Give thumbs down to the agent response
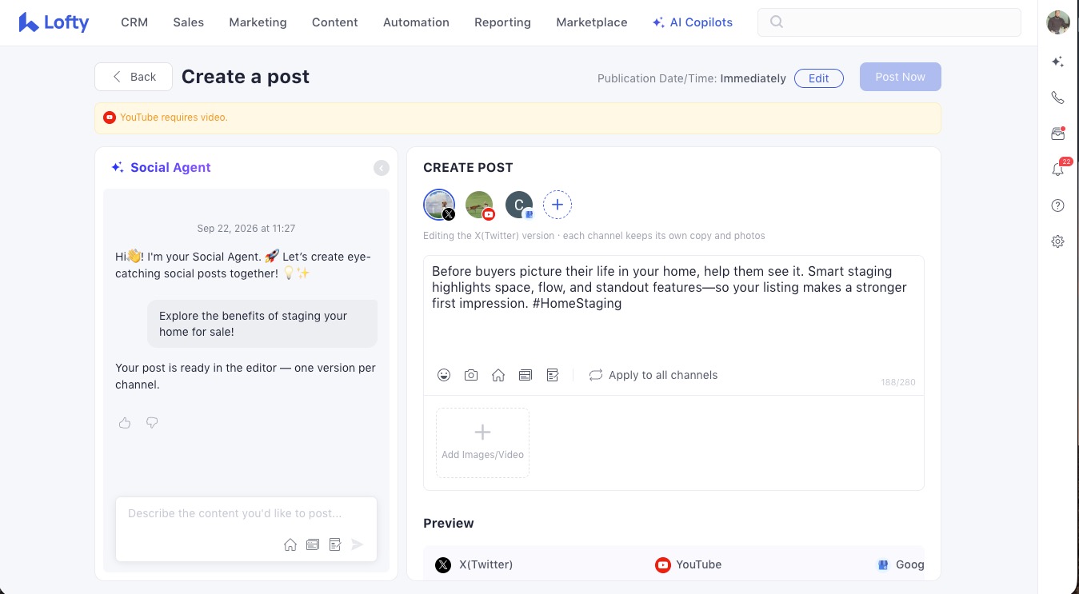 152,423
